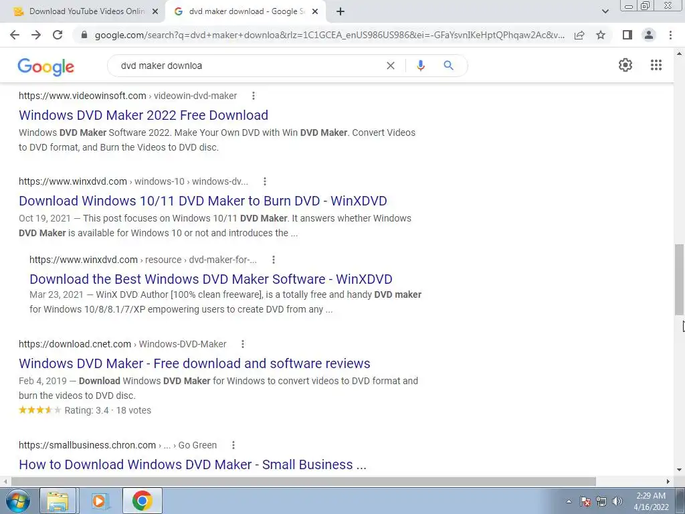Click the https://smallbusiness.chron.com URL text
Viewport: 685px width, 514px height.
click(88, 445)
